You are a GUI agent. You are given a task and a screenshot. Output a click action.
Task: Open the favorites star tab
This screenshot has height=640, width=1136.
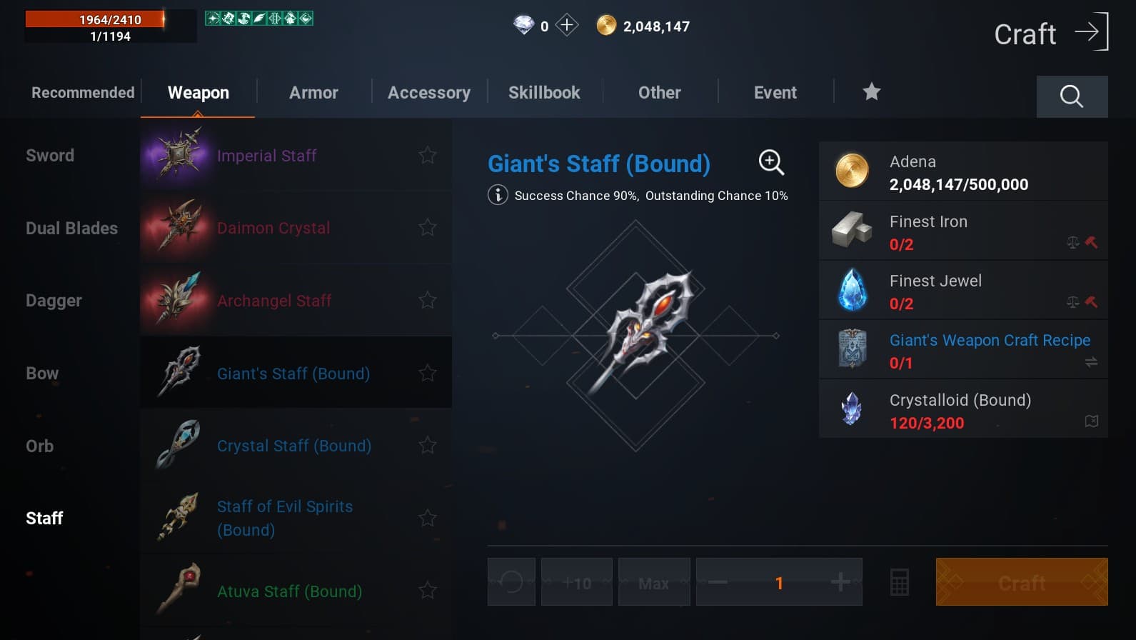pos(871,91)
